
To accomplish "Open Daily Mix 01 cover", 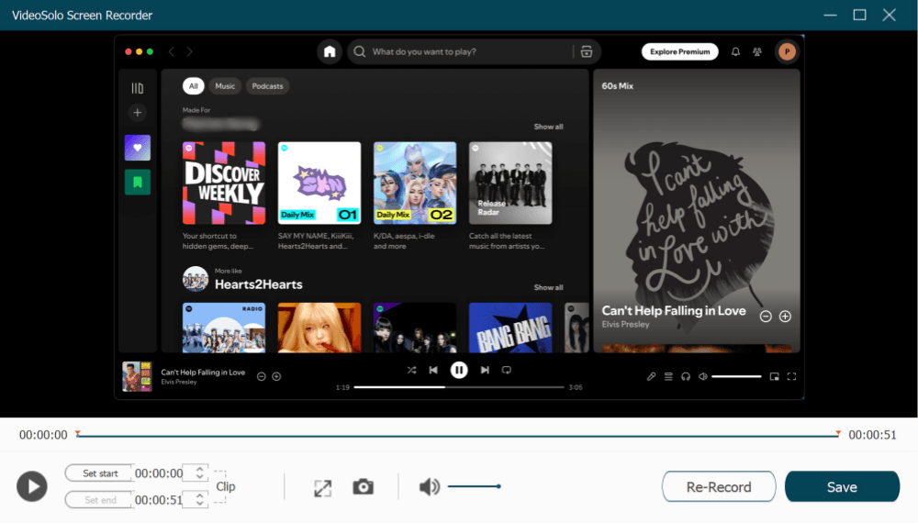I will click(319, 184).
